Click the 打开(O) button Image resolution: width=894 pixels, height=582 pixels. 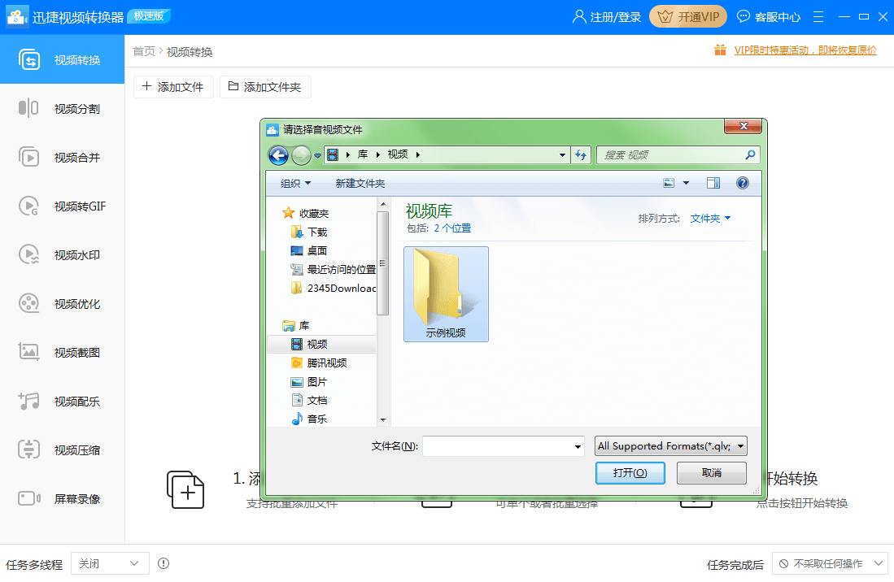[x=630, y=472]
